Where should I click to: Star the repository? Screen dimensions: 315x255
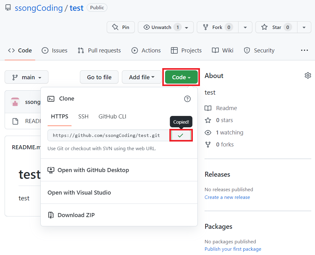pos(276,27)
